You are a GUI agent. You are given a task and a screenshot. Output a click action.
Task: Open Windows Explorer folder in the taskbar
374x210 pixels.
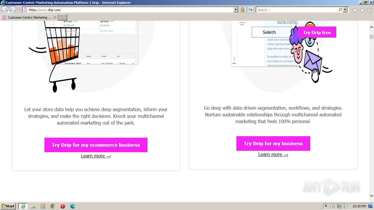click(x=33, y=206)
